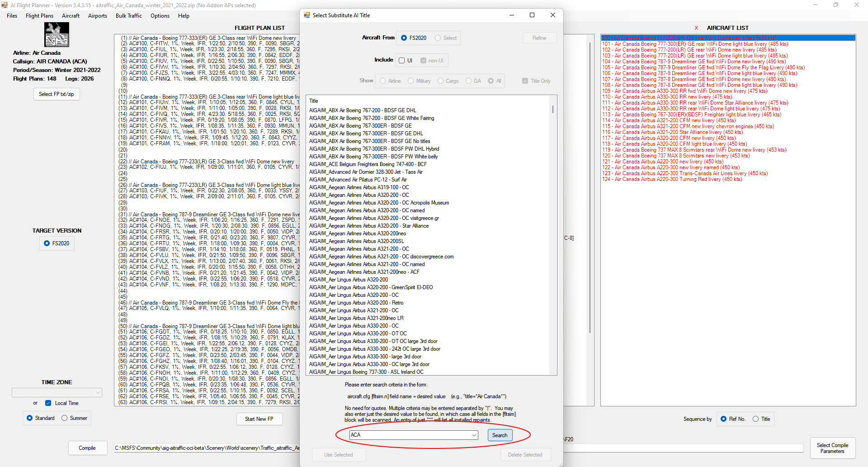Select the Summer time radio button
Screen dimensions: 868x467
tap(64, 418)
